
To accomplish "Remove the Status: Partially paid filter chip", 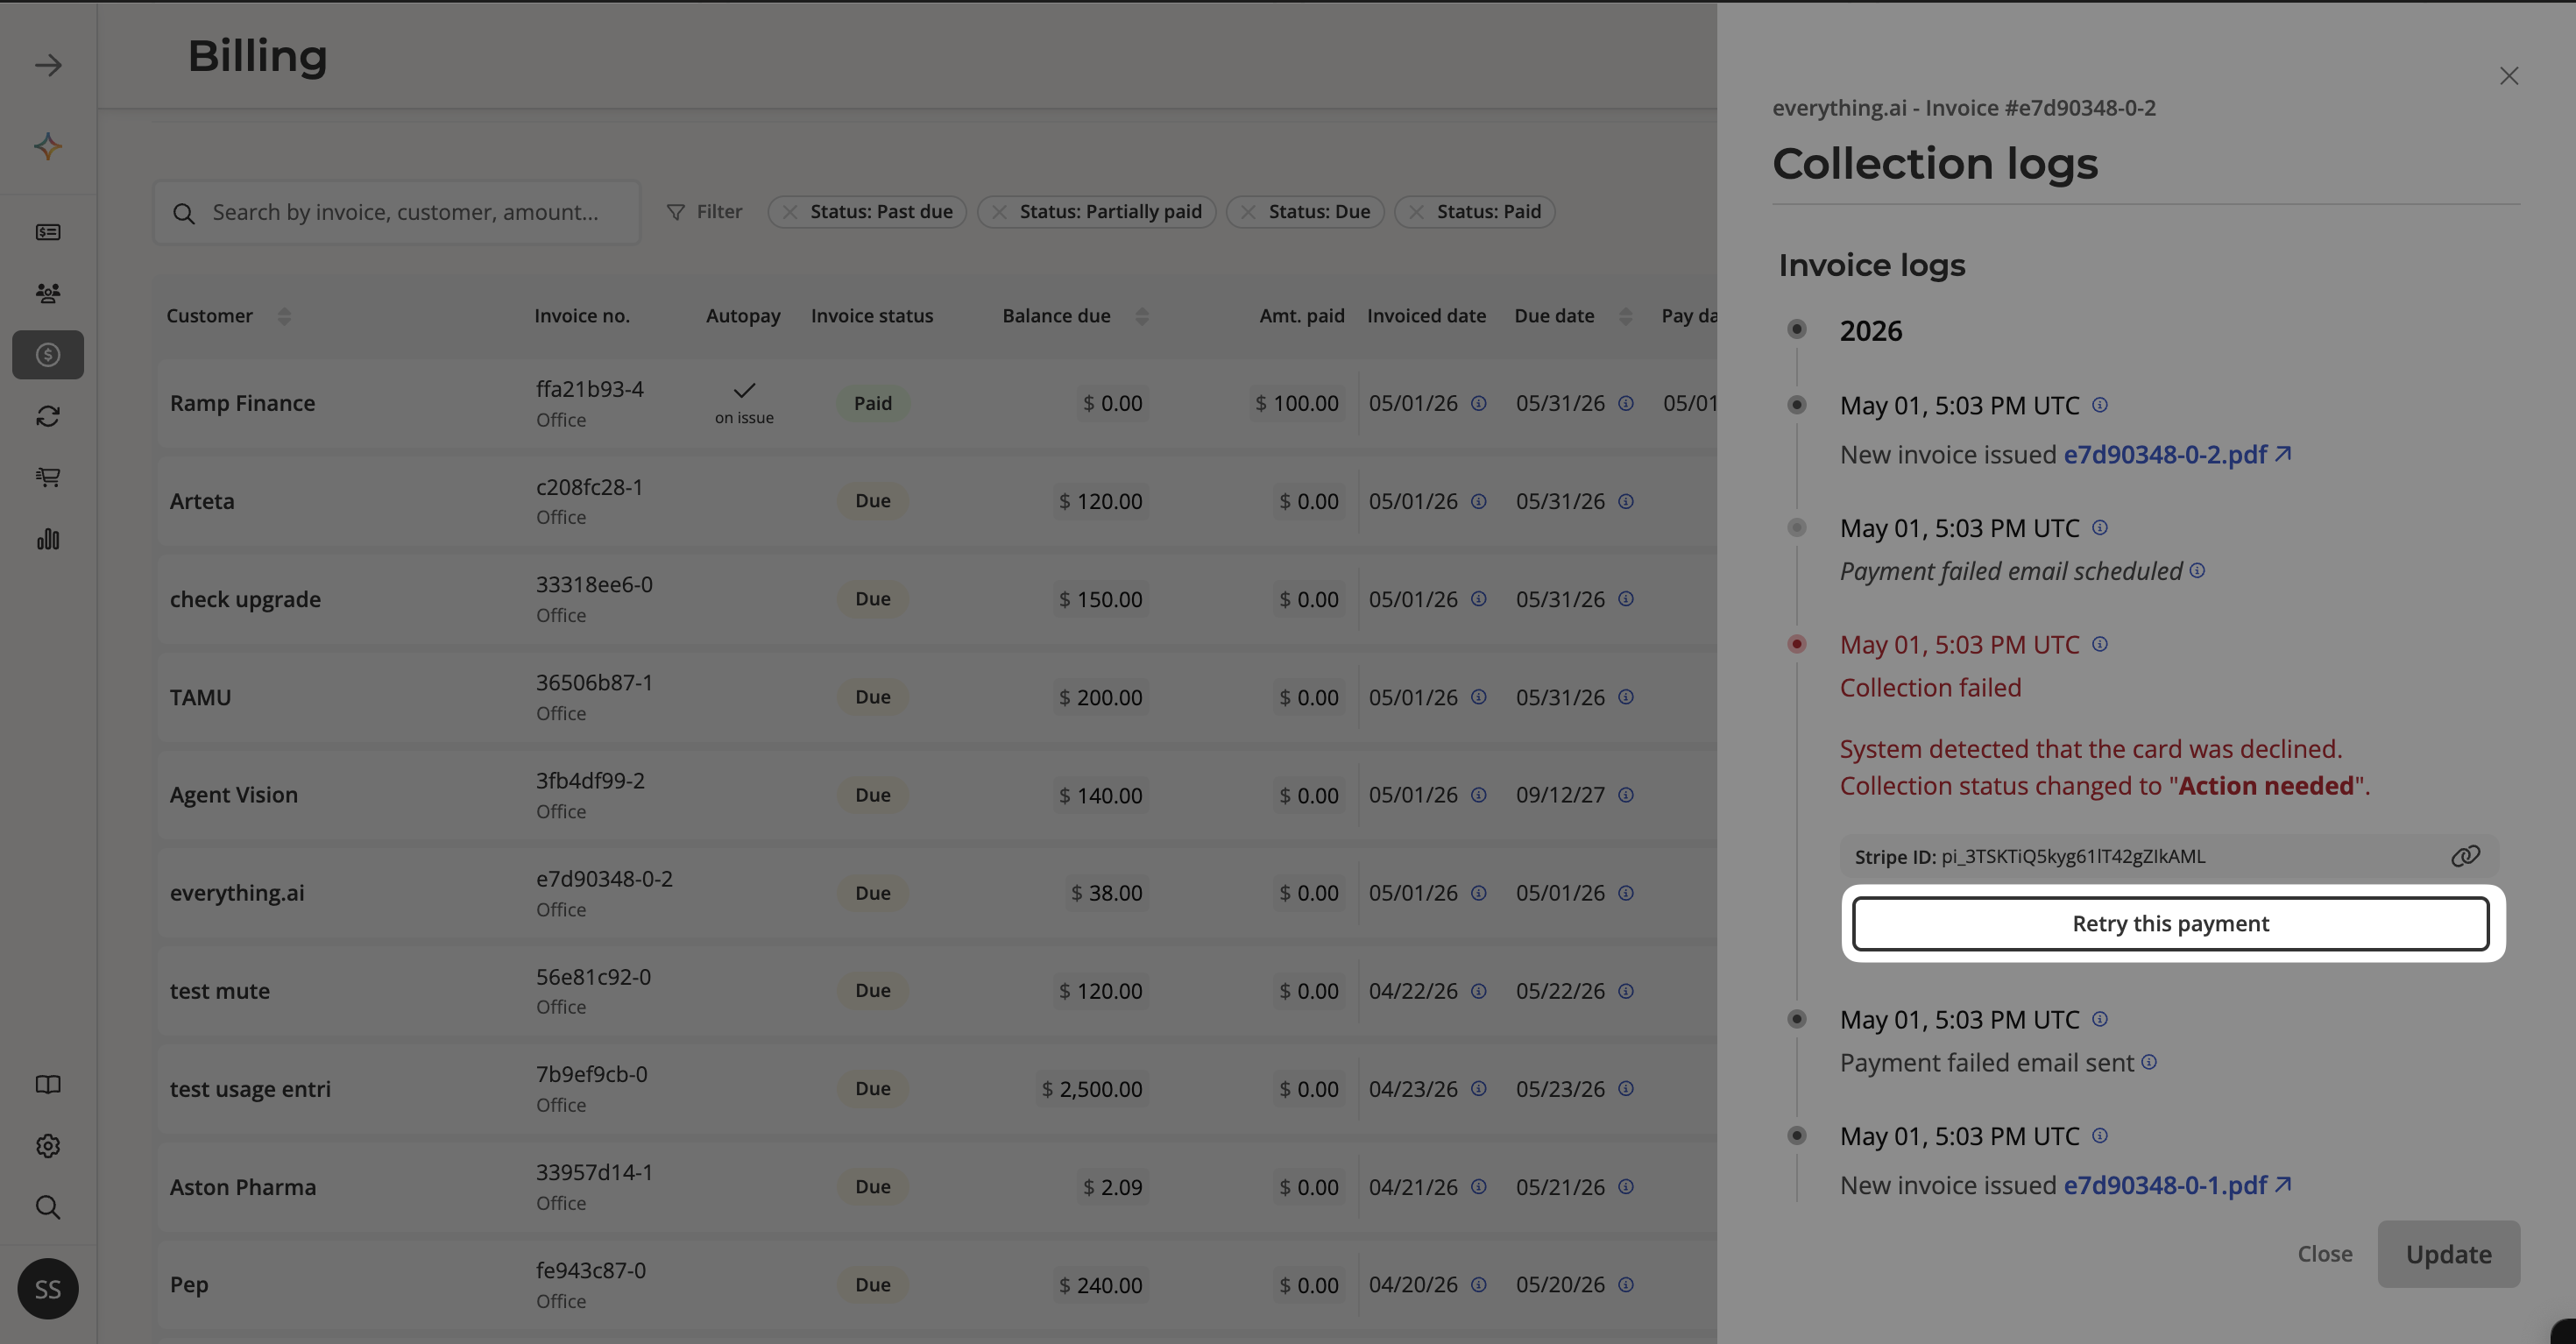I will pos(999,212).
